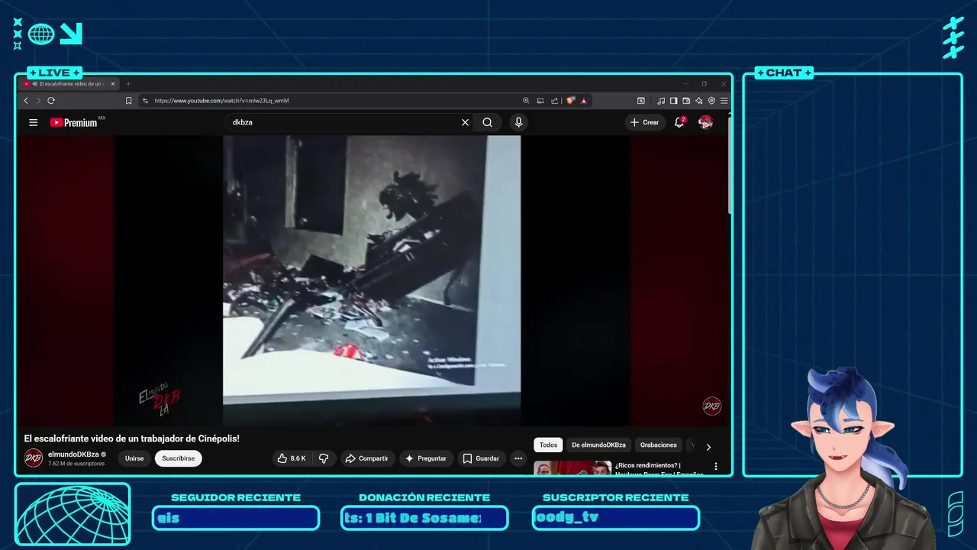The height and width of the screenshot is (550, 977).
Task: Click Crear to create content
Action: click(x=645, y=122)
